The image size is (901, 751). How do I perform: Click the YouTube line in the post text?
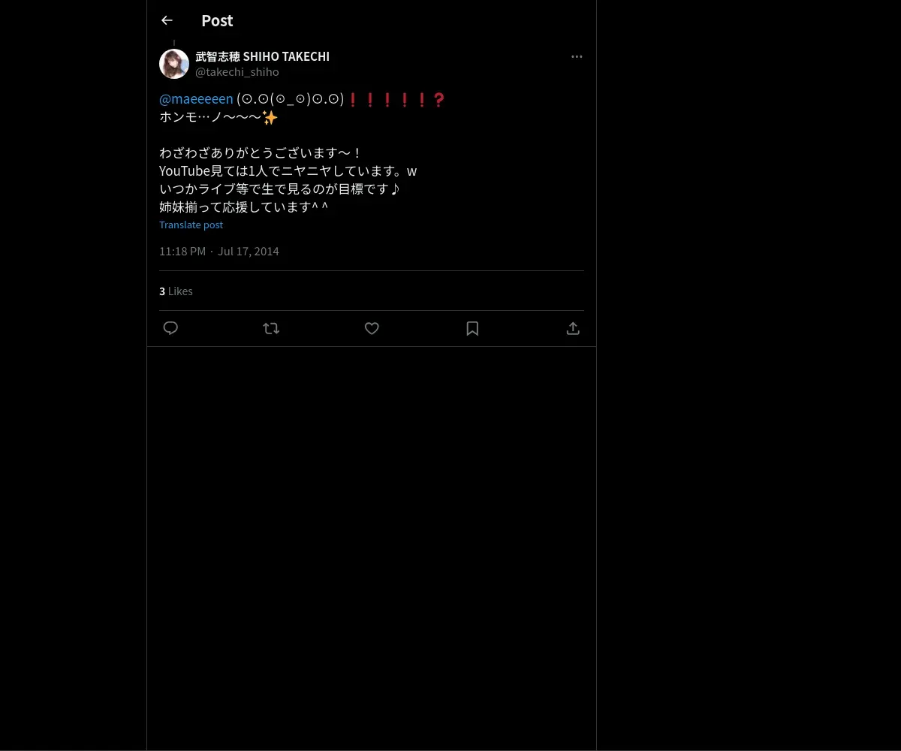pyautogui.click(x=288, y=170)
